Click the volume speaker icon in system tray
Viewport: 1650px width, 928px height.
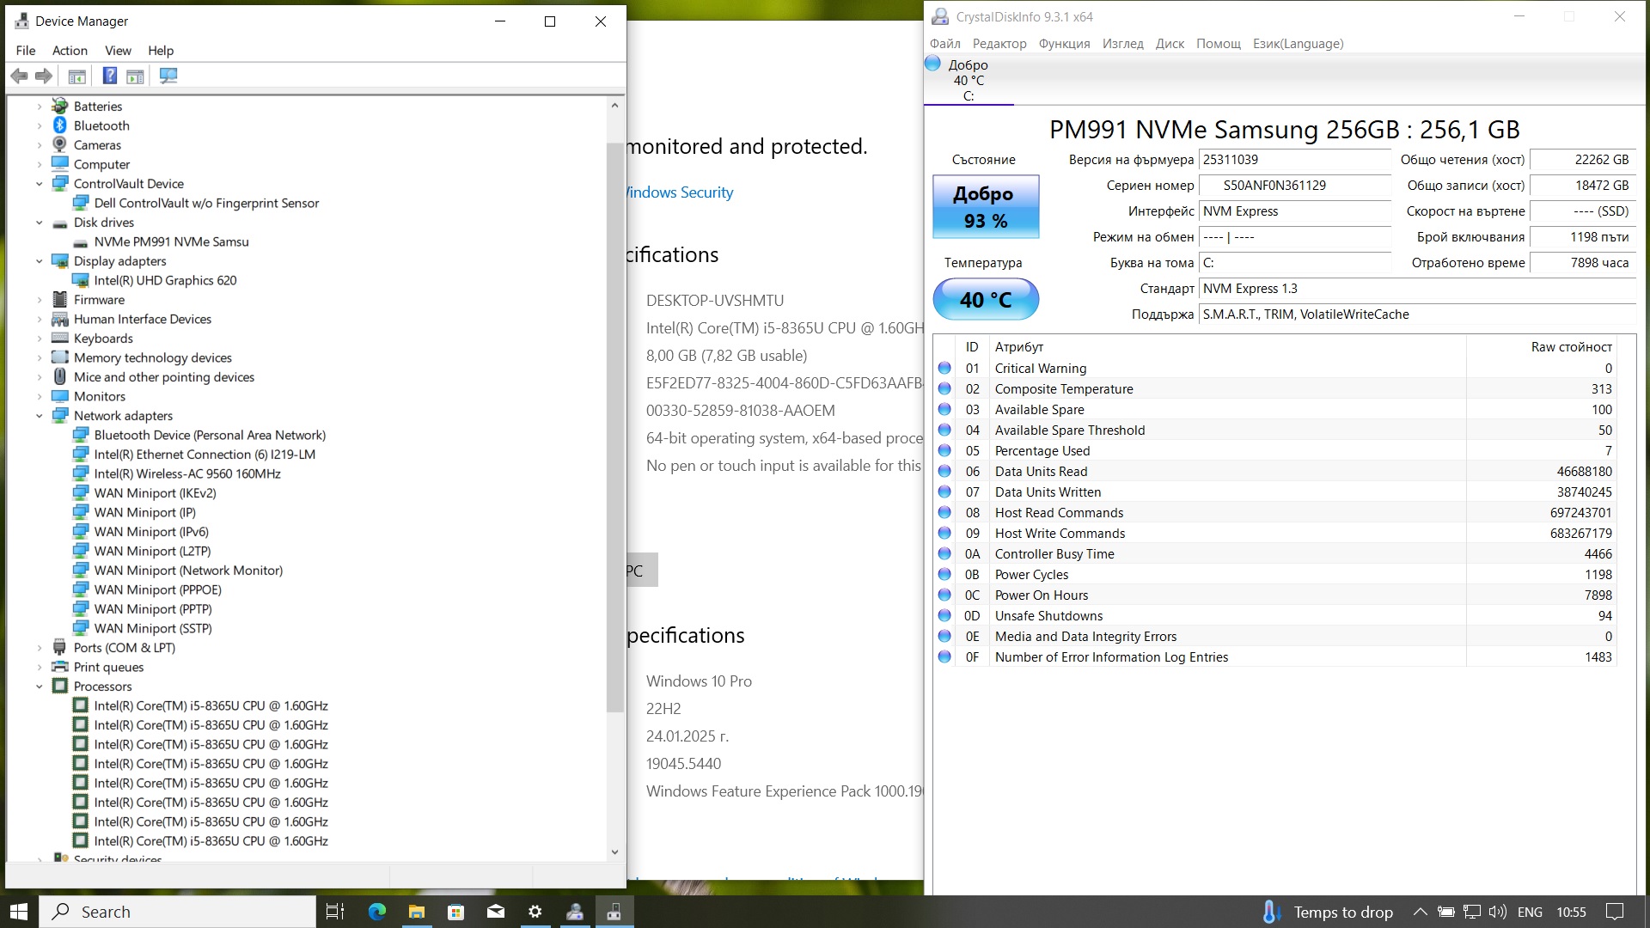(x=1497, y=912)
